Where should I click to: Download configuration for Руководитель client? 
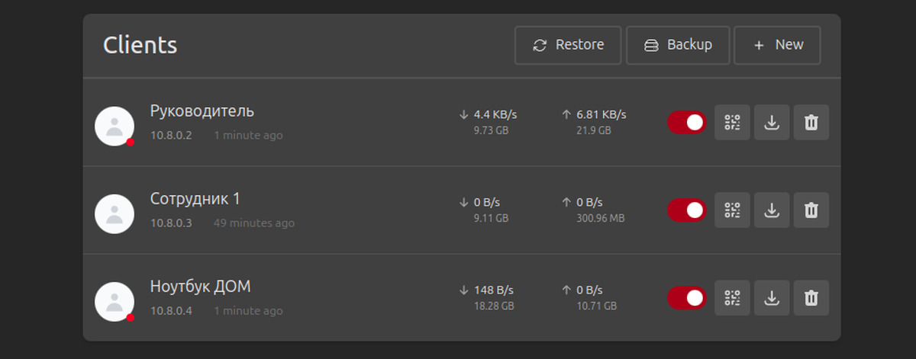point(772,123)
